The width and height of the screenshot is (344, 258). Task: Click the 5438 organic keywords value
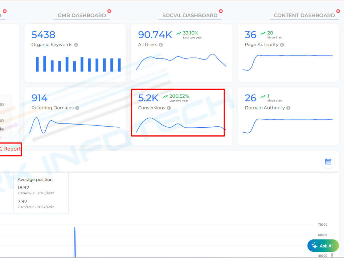43,35
